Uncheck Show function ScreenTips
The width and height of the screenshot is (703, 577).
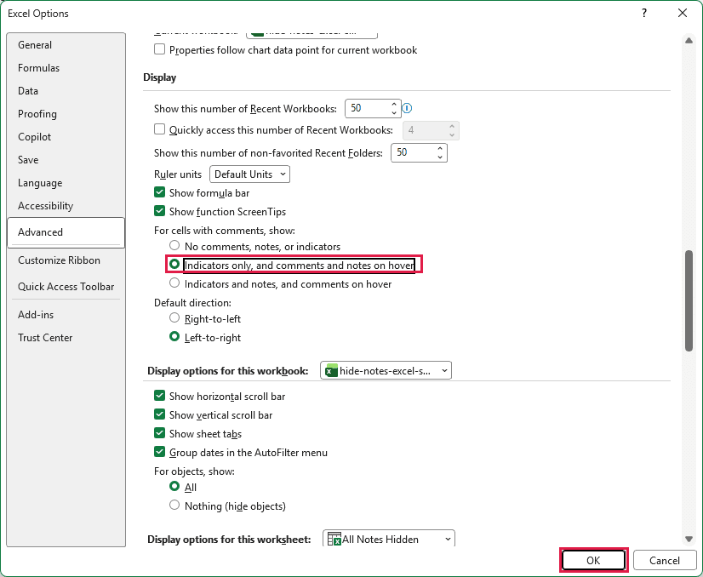pos(160,211)
